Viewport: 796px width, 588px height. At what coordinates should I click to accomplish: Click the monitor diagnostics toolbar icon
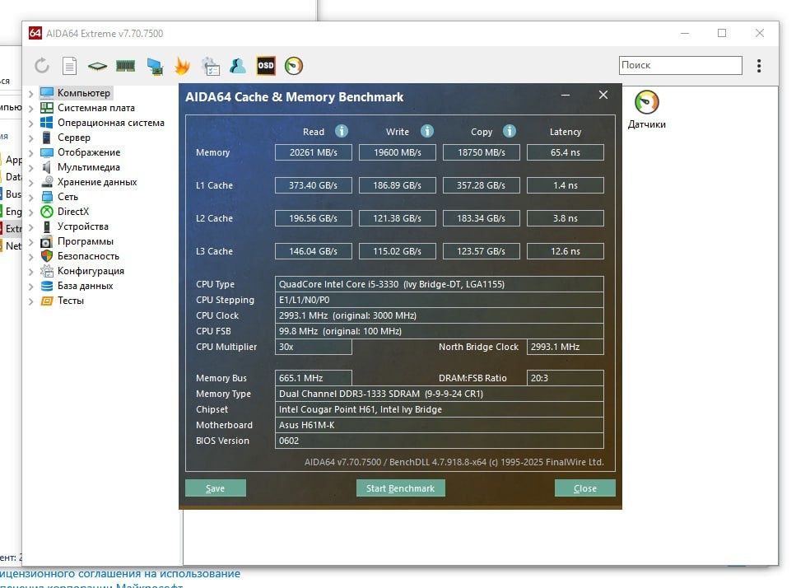pos(155,67)
